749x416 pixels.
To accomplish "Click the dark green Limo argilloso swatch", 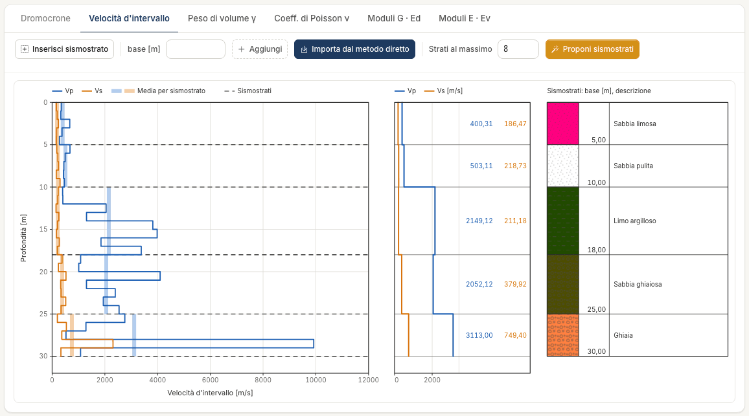I will pyautogui.click(x=562, y=221).
